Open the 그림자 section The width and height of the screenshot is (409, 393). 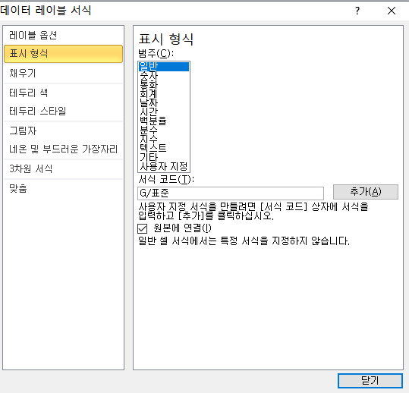click(x=64, y=130)
